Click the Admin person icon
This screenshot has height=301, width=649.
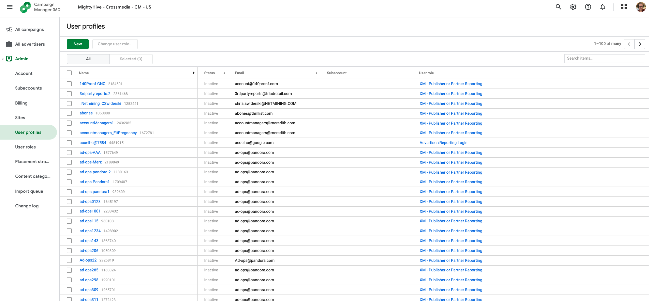pos(9,59)
